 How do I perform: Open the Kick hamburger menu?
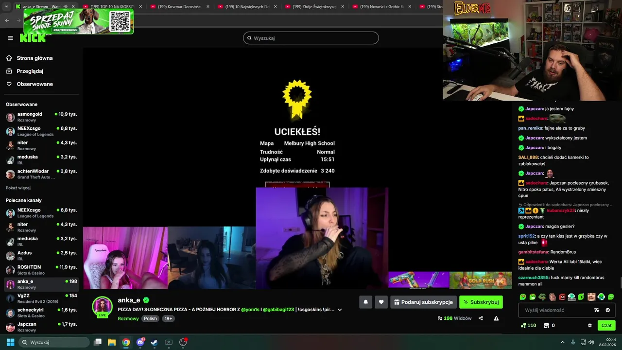click(10, 38)
